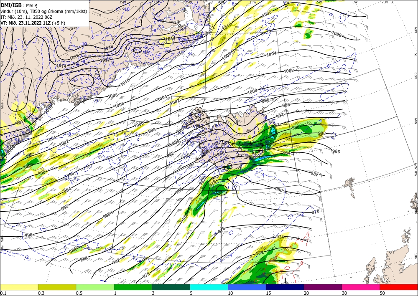Viewport: 418px width, 296px height.
Task: Select the blue 10–15 legend color segment
Action: [x=247, y=287]
